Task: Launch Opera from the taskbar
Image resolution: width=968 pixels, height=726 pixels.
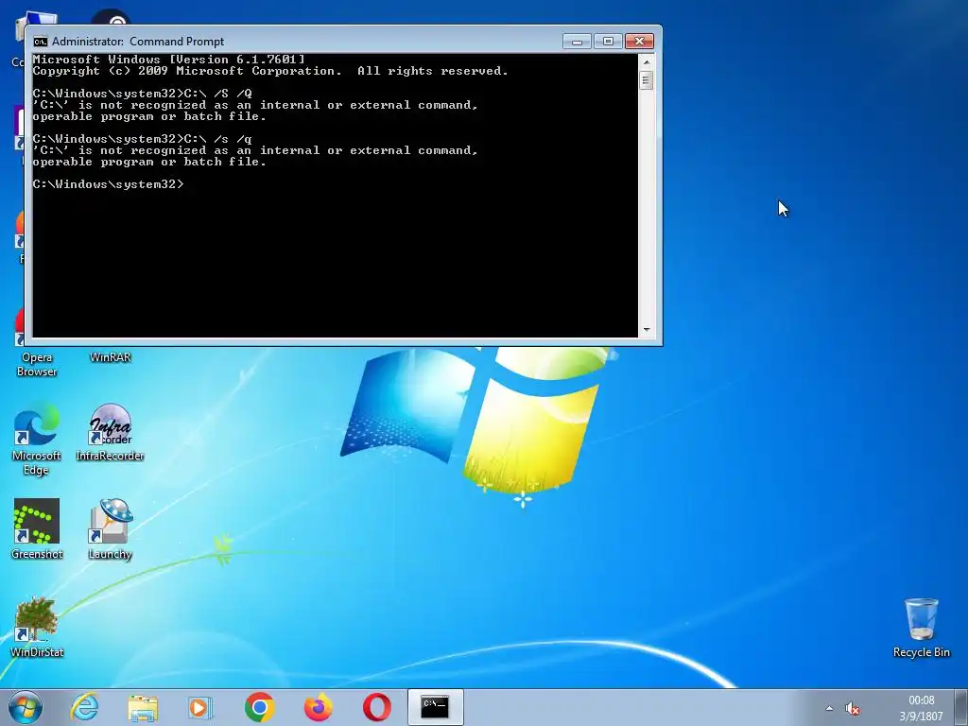Action: coord(376,707)
